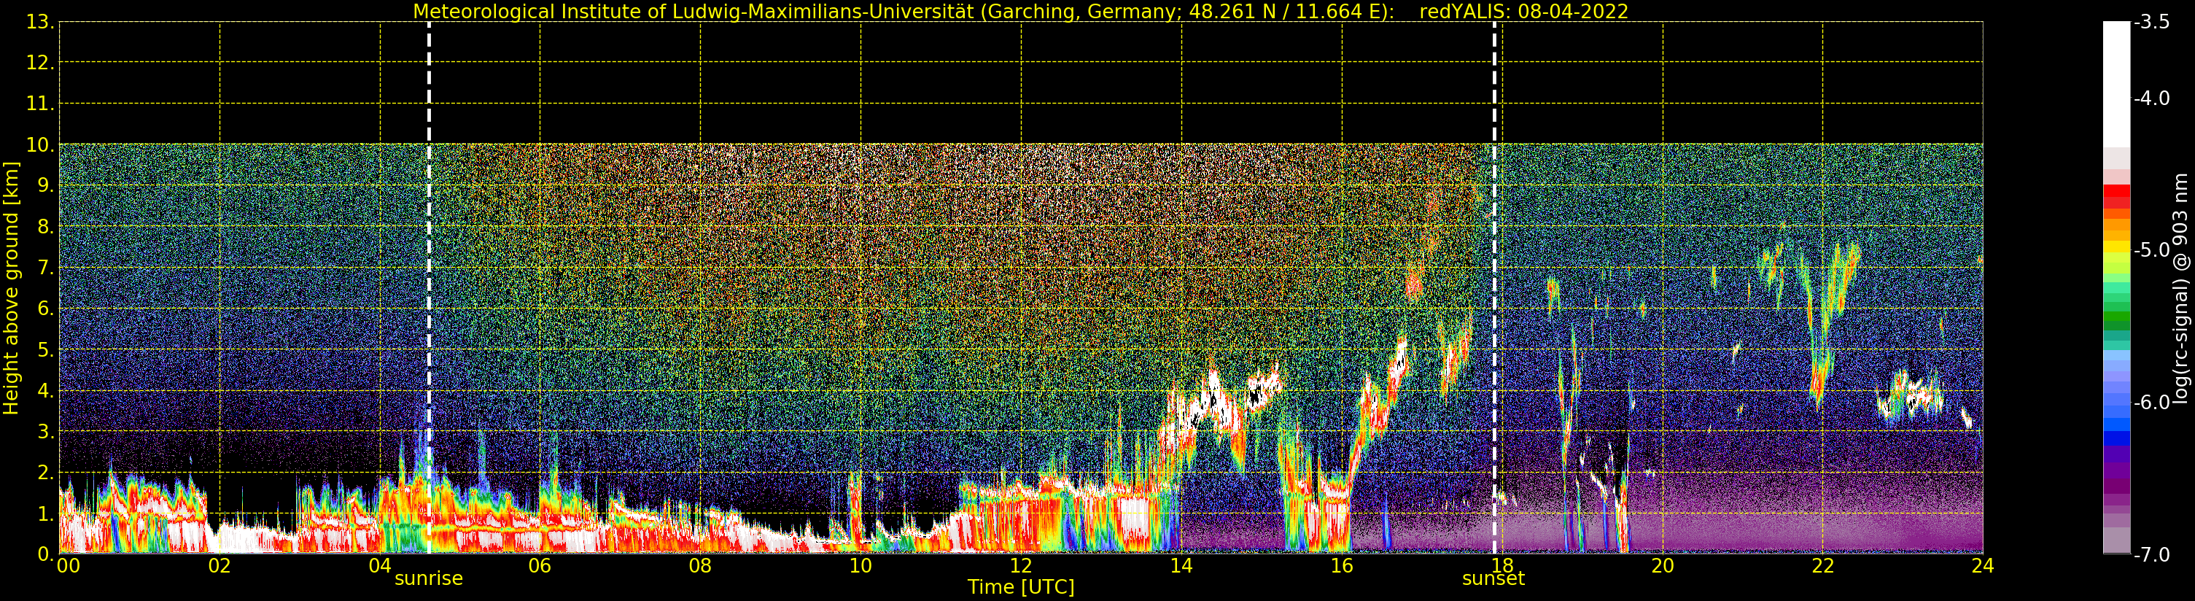Viewport: 2195px width, 601px height.
Task: Click the height-axis tick label 4
Action: point(45,390)
